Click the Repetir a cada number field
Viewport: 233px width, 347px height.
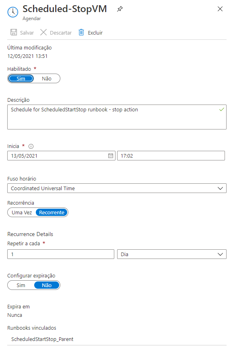coord(61,254)
